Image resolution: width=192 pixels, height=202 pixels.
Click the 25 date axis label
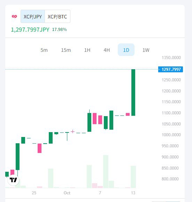[34, 193]
